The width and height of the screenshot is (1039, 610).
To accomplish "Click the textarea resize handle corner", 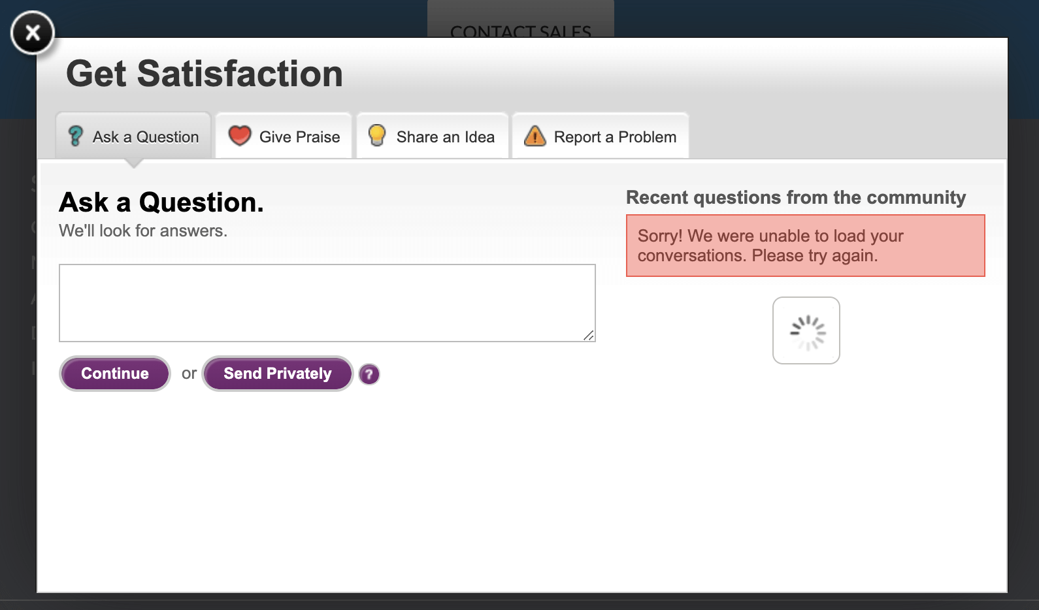I will point(589,335).
